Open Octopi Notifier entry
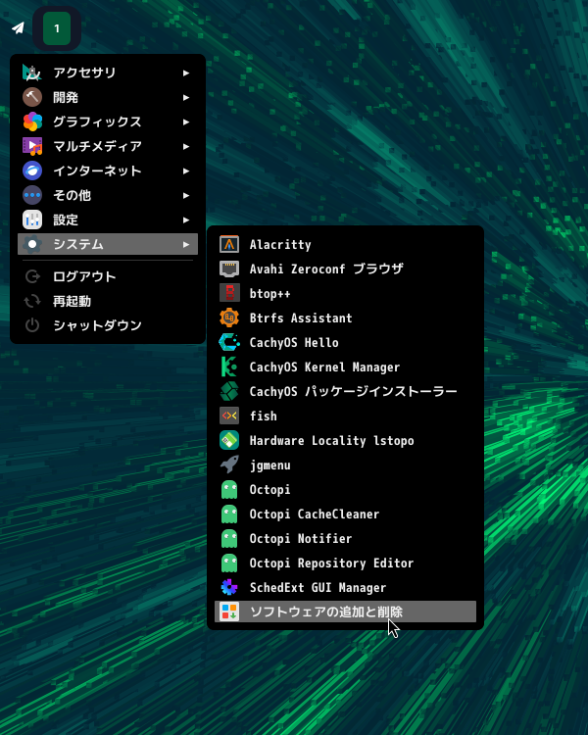 [345, 538]
